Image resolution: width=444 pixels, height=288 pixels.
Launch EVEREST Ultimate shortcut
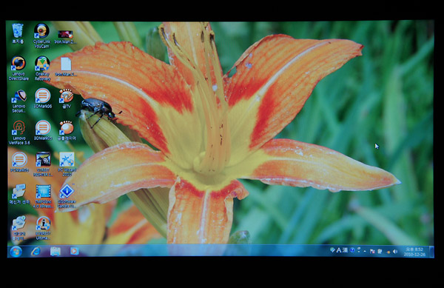click(x=44, y=228)
